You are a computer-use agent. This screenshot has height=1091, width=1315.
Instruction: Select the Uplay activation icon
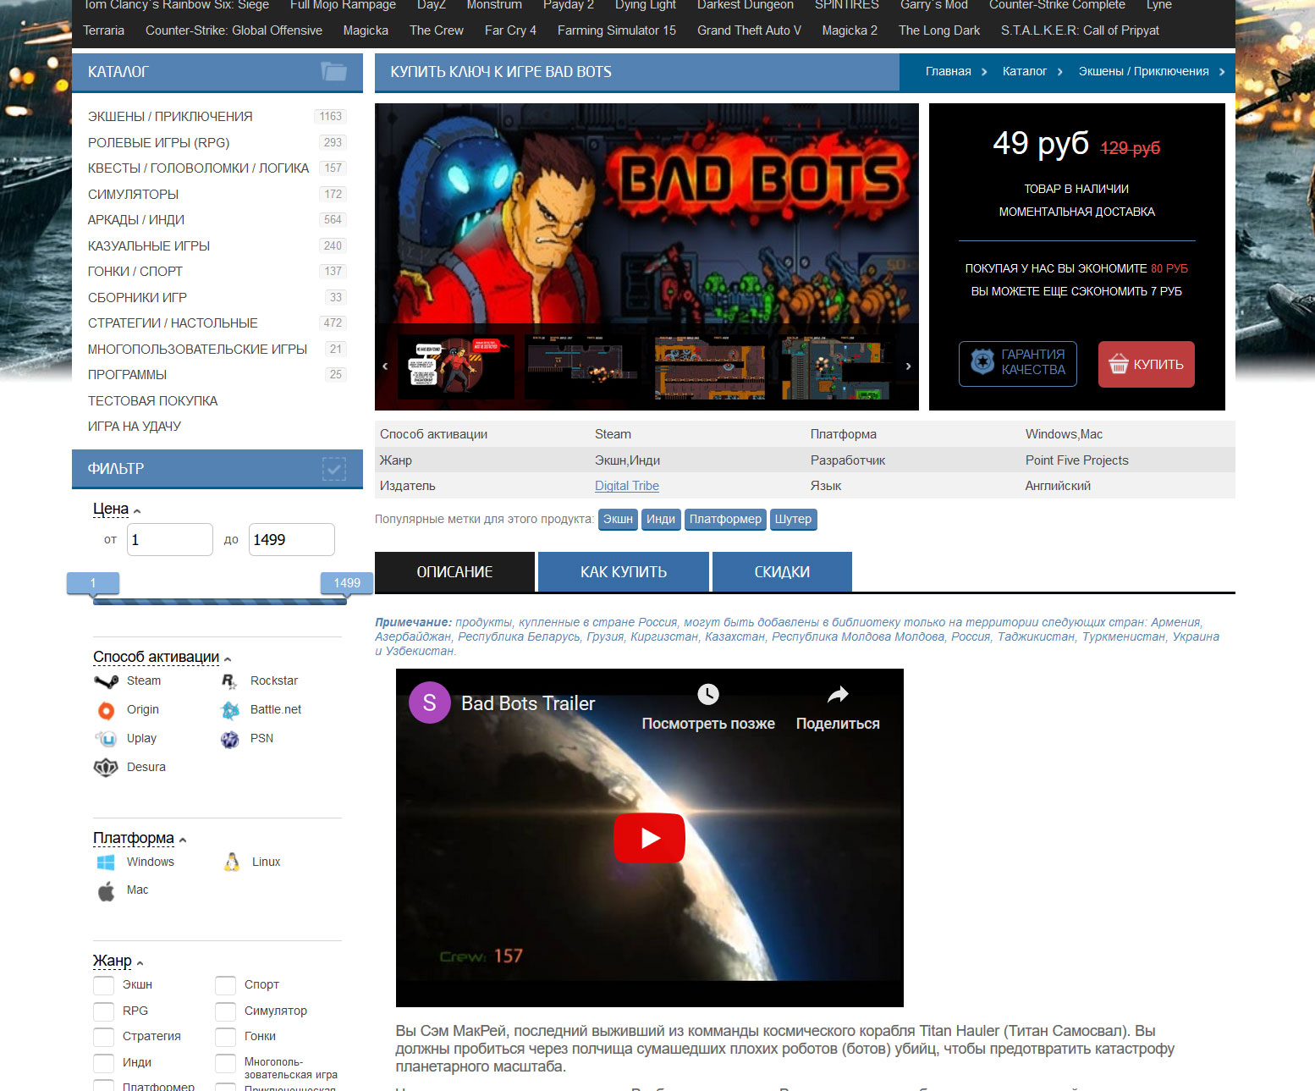click(106, 739)
